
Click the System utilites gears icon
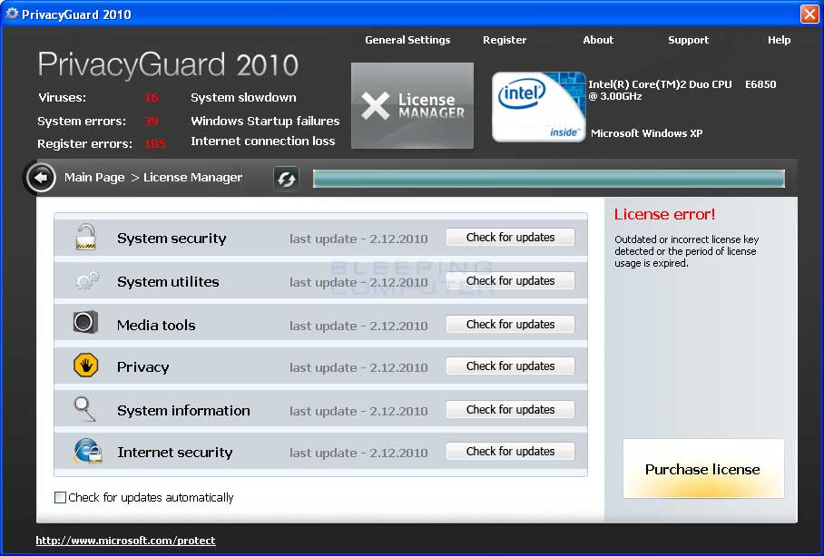click(x=84, y=281)
